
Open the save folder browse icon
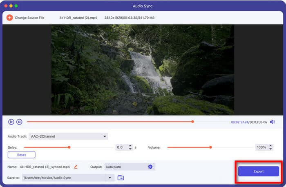click(x=121, y=178)
